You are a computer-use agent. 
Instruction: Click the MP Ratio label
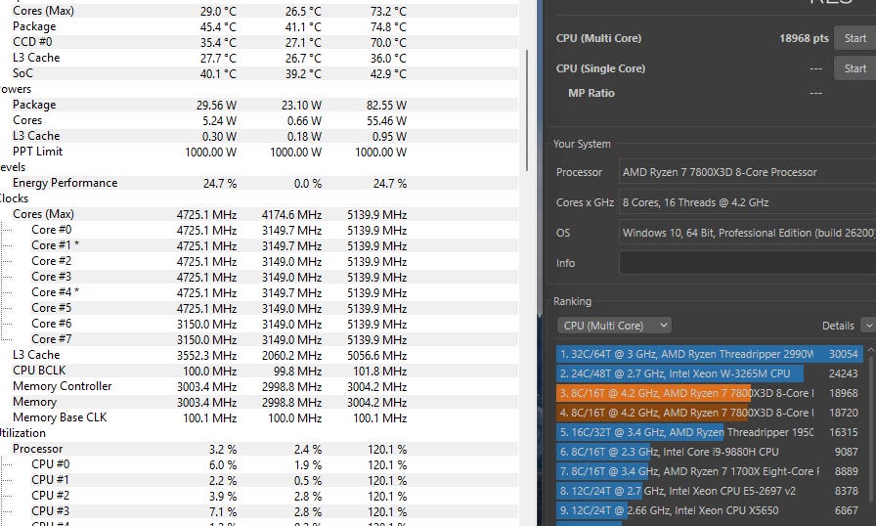click(x=591, y=93)
